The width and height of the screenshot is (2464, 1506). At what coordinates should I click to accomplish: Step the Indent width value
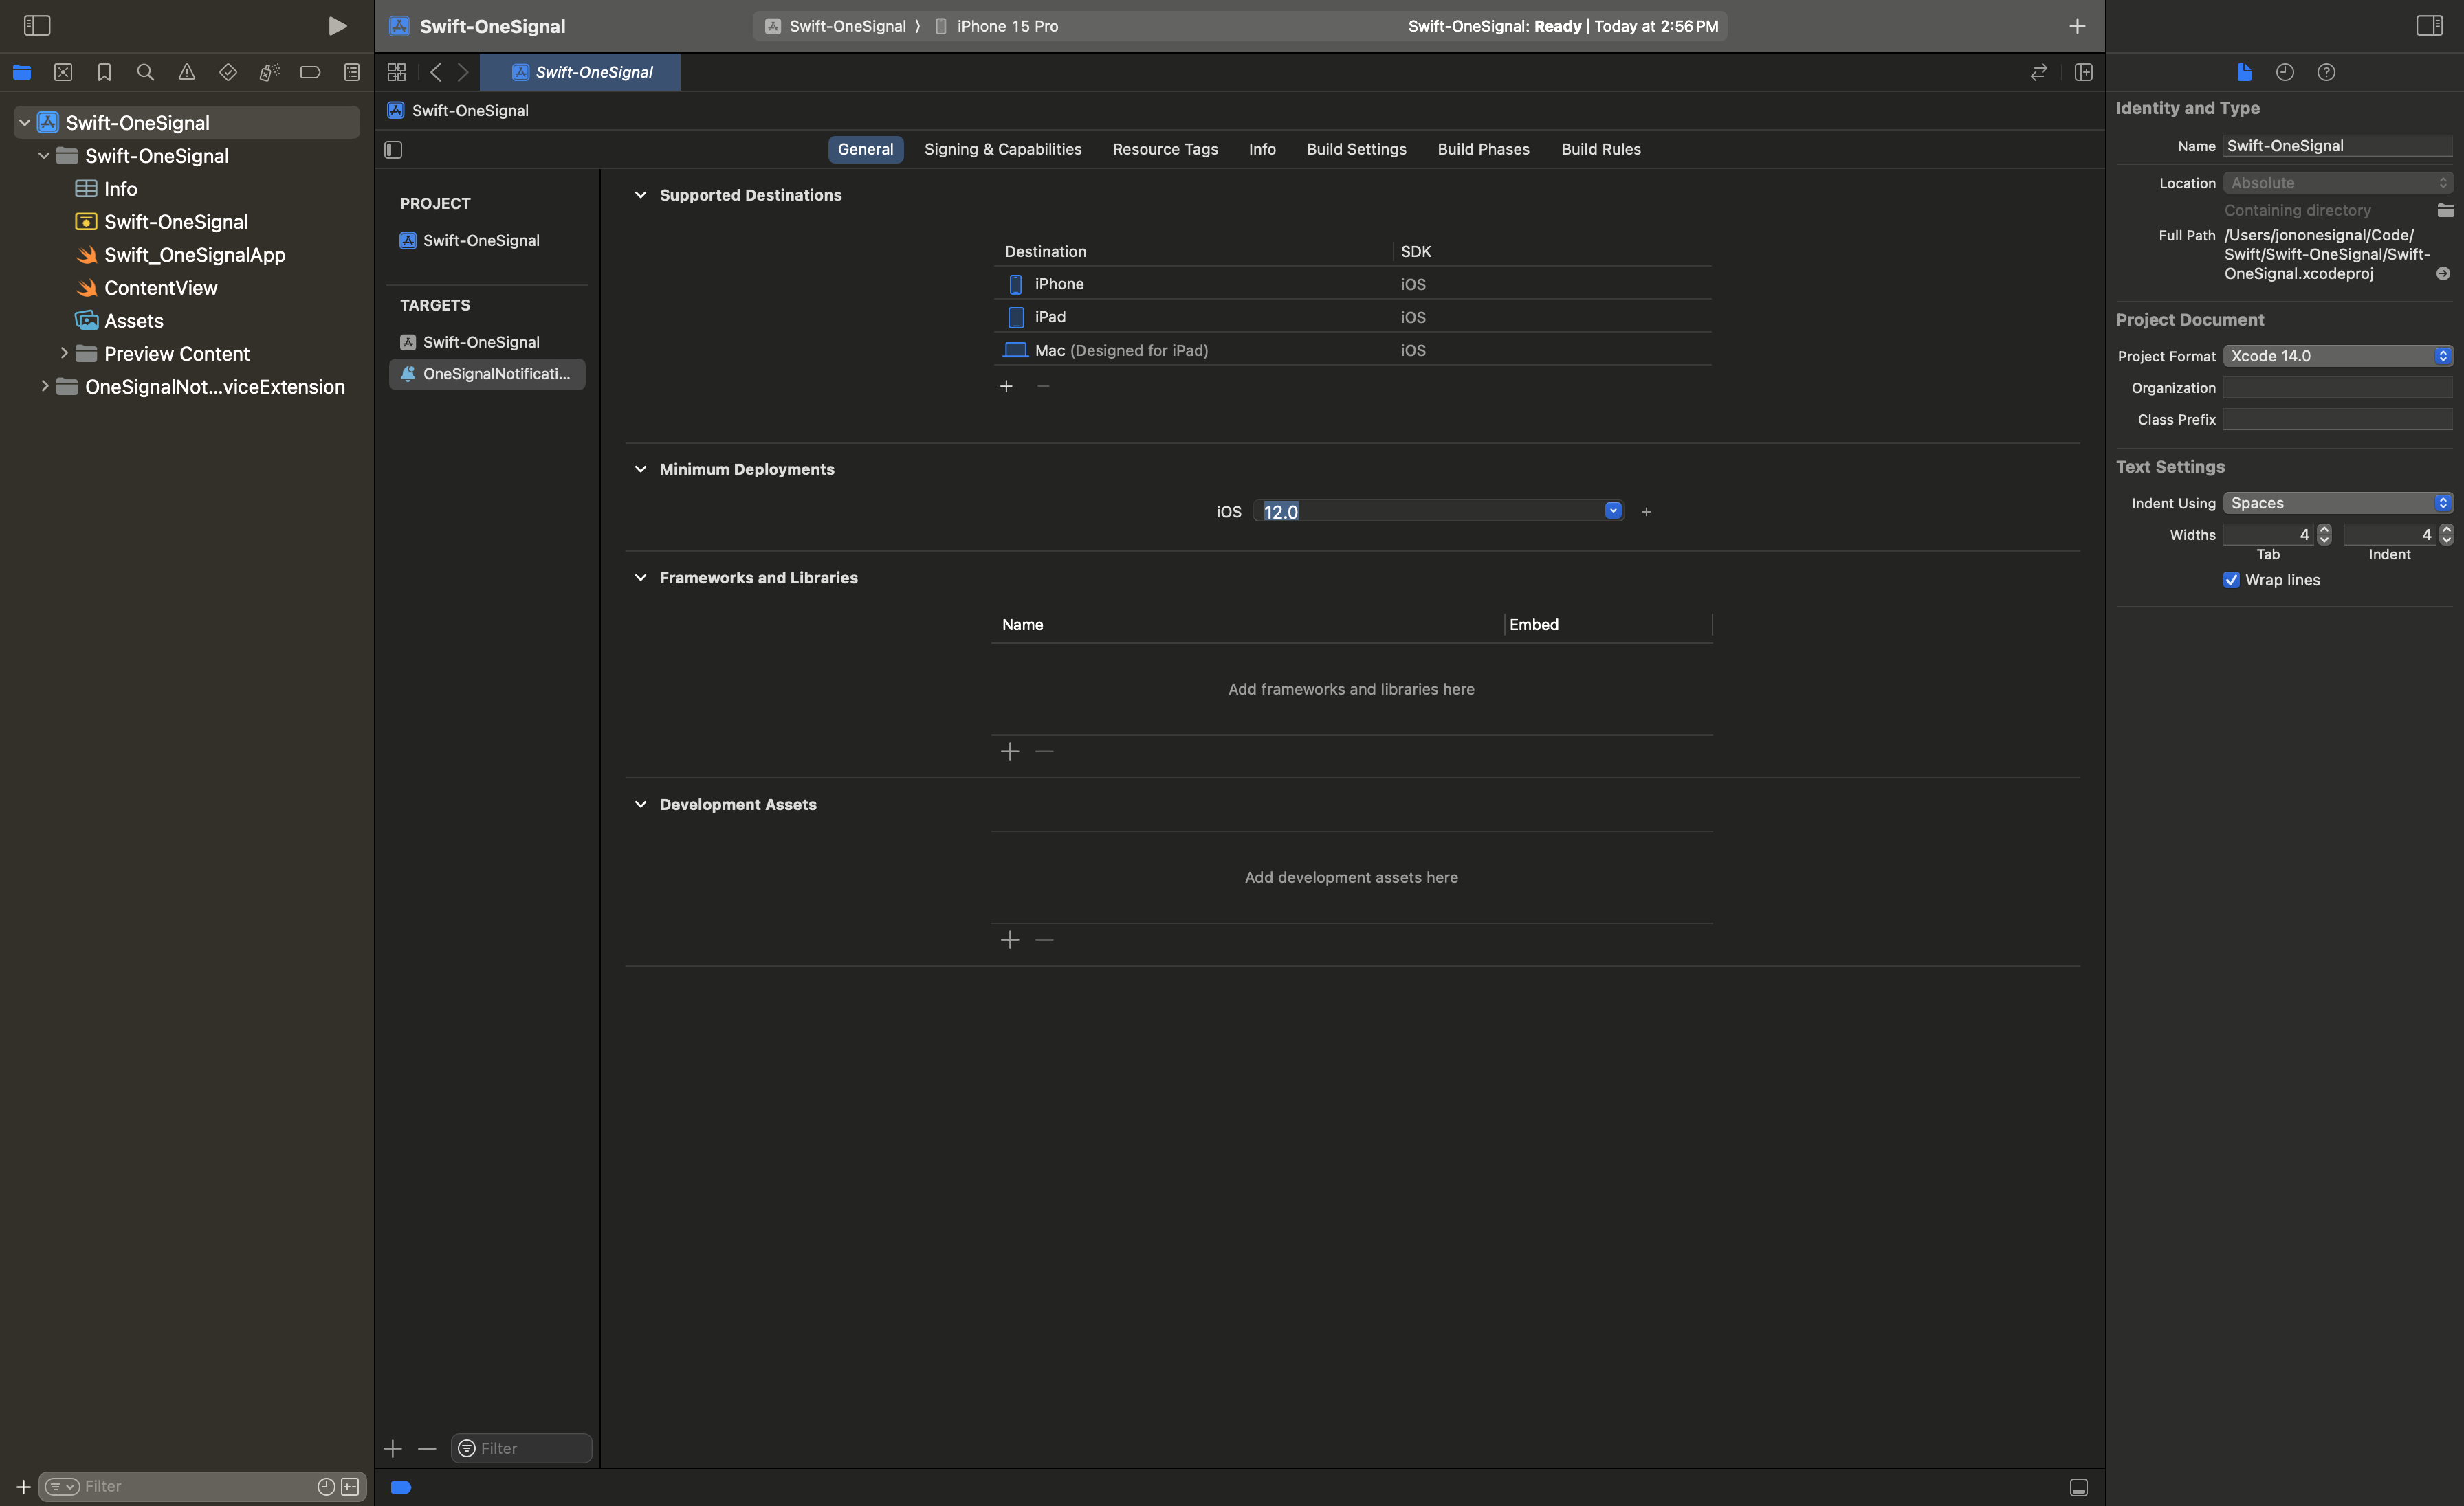tap(2446, 535)
